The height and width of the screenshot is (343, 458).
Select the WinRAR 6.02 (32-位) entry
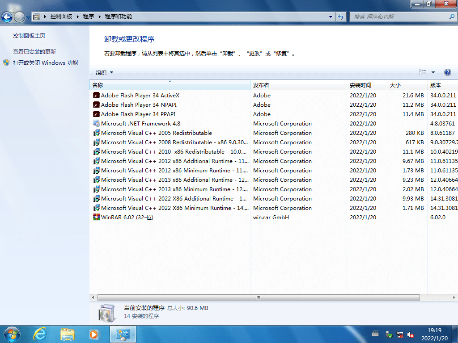127,218
